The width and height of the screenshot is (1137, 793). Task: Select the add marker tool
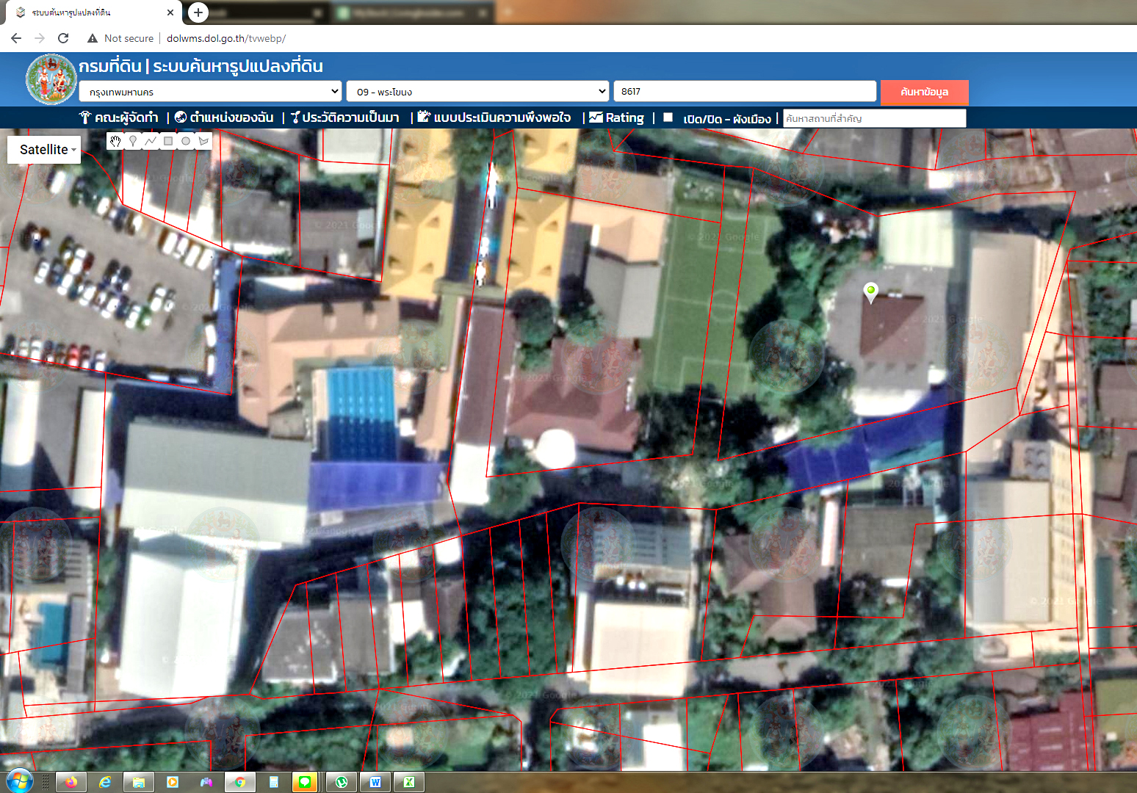(133, 141)
